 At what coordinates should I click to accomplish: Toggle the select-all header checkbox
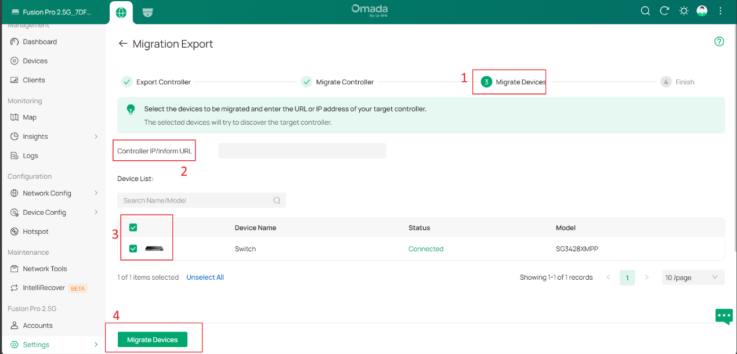click(133, 227)
